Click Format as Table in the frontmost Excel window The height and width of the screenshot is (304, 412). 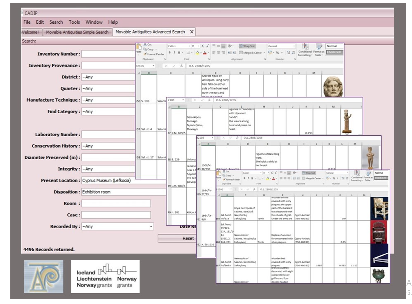pos(368,178)
